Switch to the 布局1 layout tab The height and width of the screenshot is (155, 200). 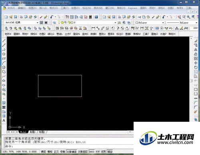(32, 132)
